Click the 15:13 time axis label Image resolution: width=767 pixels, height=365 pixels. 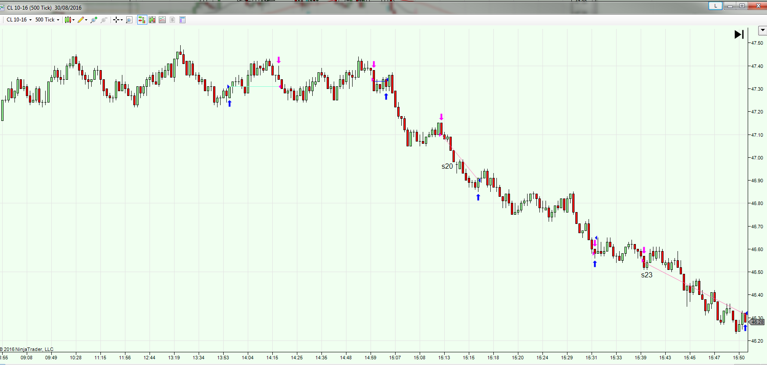click(444, 358)
